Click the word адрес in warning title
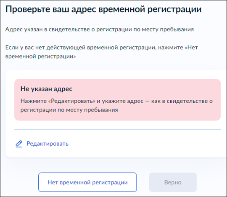The height and width of the screenshot is (197, 227). pyautogui.click(x=63, y=89)
